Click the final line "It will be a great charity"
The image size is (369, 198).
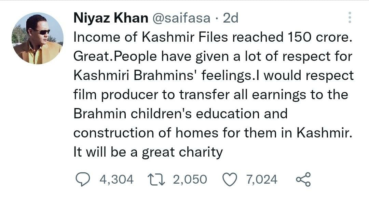point(148,152)
